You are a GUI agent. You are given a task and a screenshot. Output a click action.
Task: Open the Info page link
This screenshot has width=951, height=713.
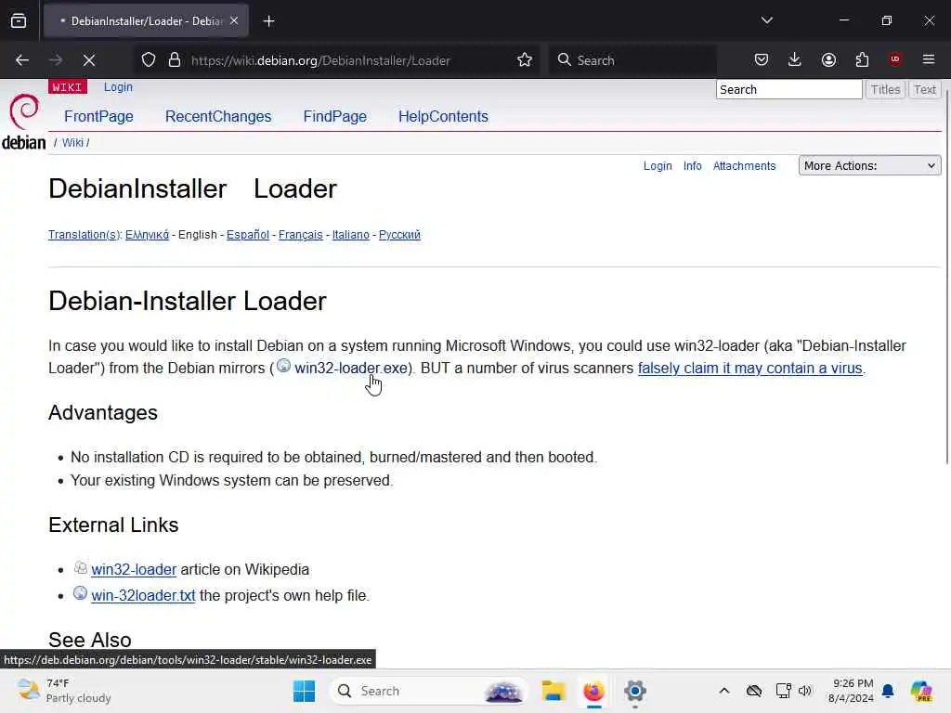click(x=692, y=165)
